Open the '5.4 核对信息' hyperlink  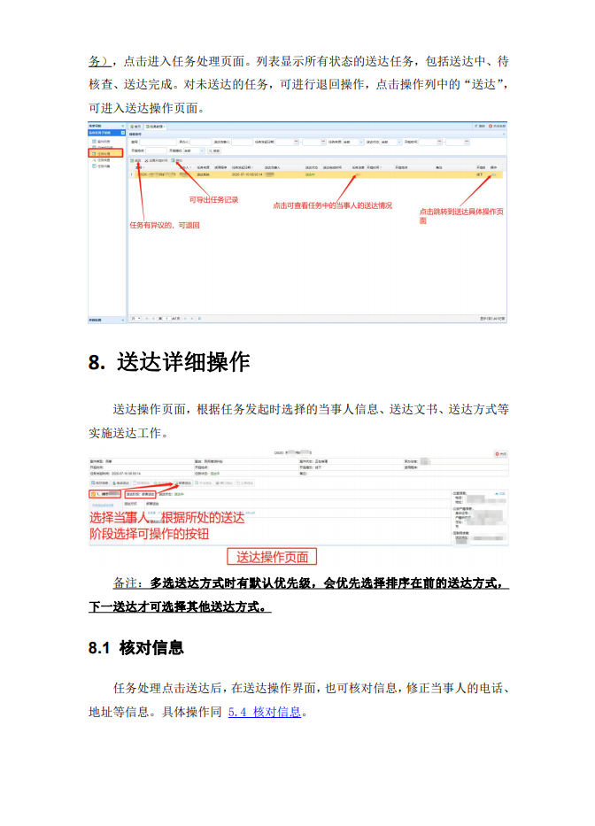pos(264,712)
